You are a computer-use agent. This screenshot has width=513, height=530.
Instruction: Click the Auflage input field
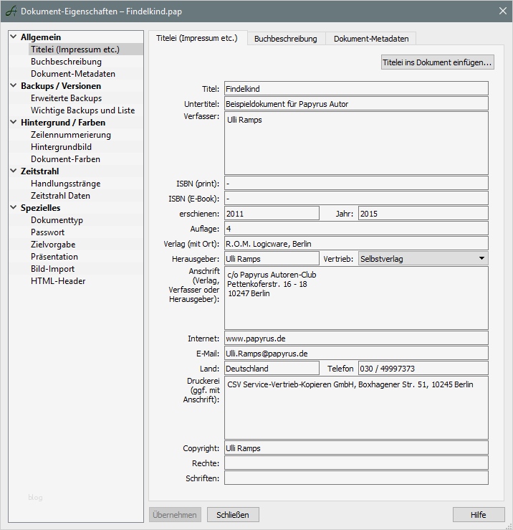356,229
